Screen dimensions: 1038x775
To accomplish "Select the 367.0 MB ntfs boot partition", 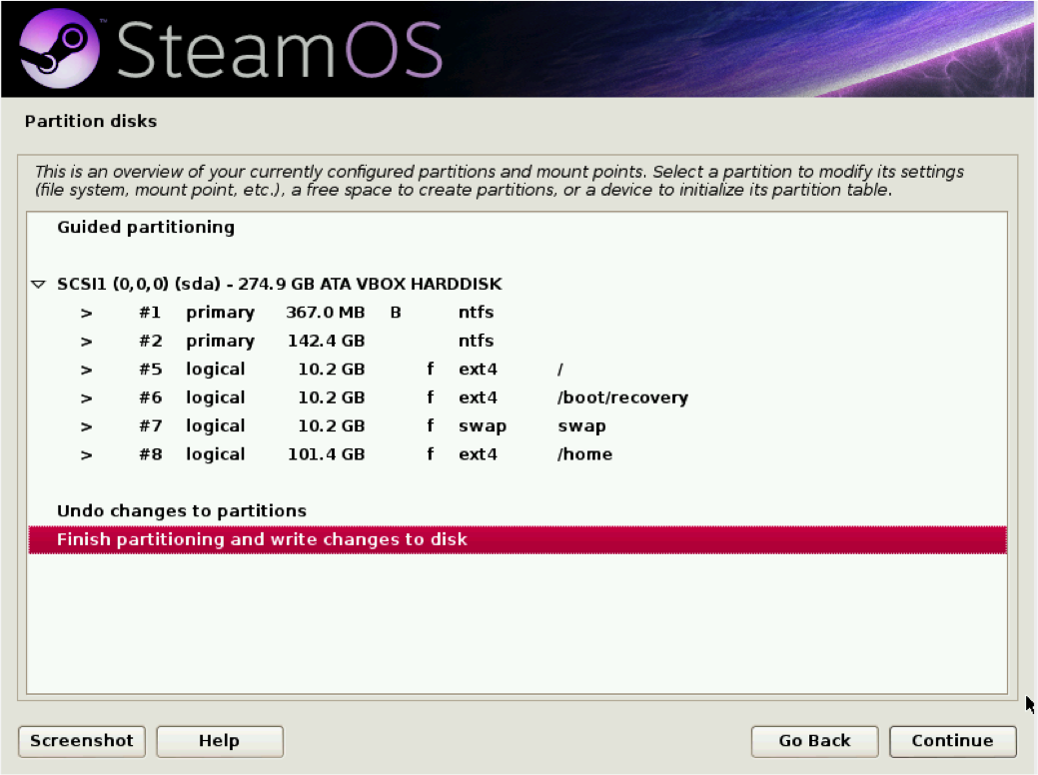I will 400,312.
